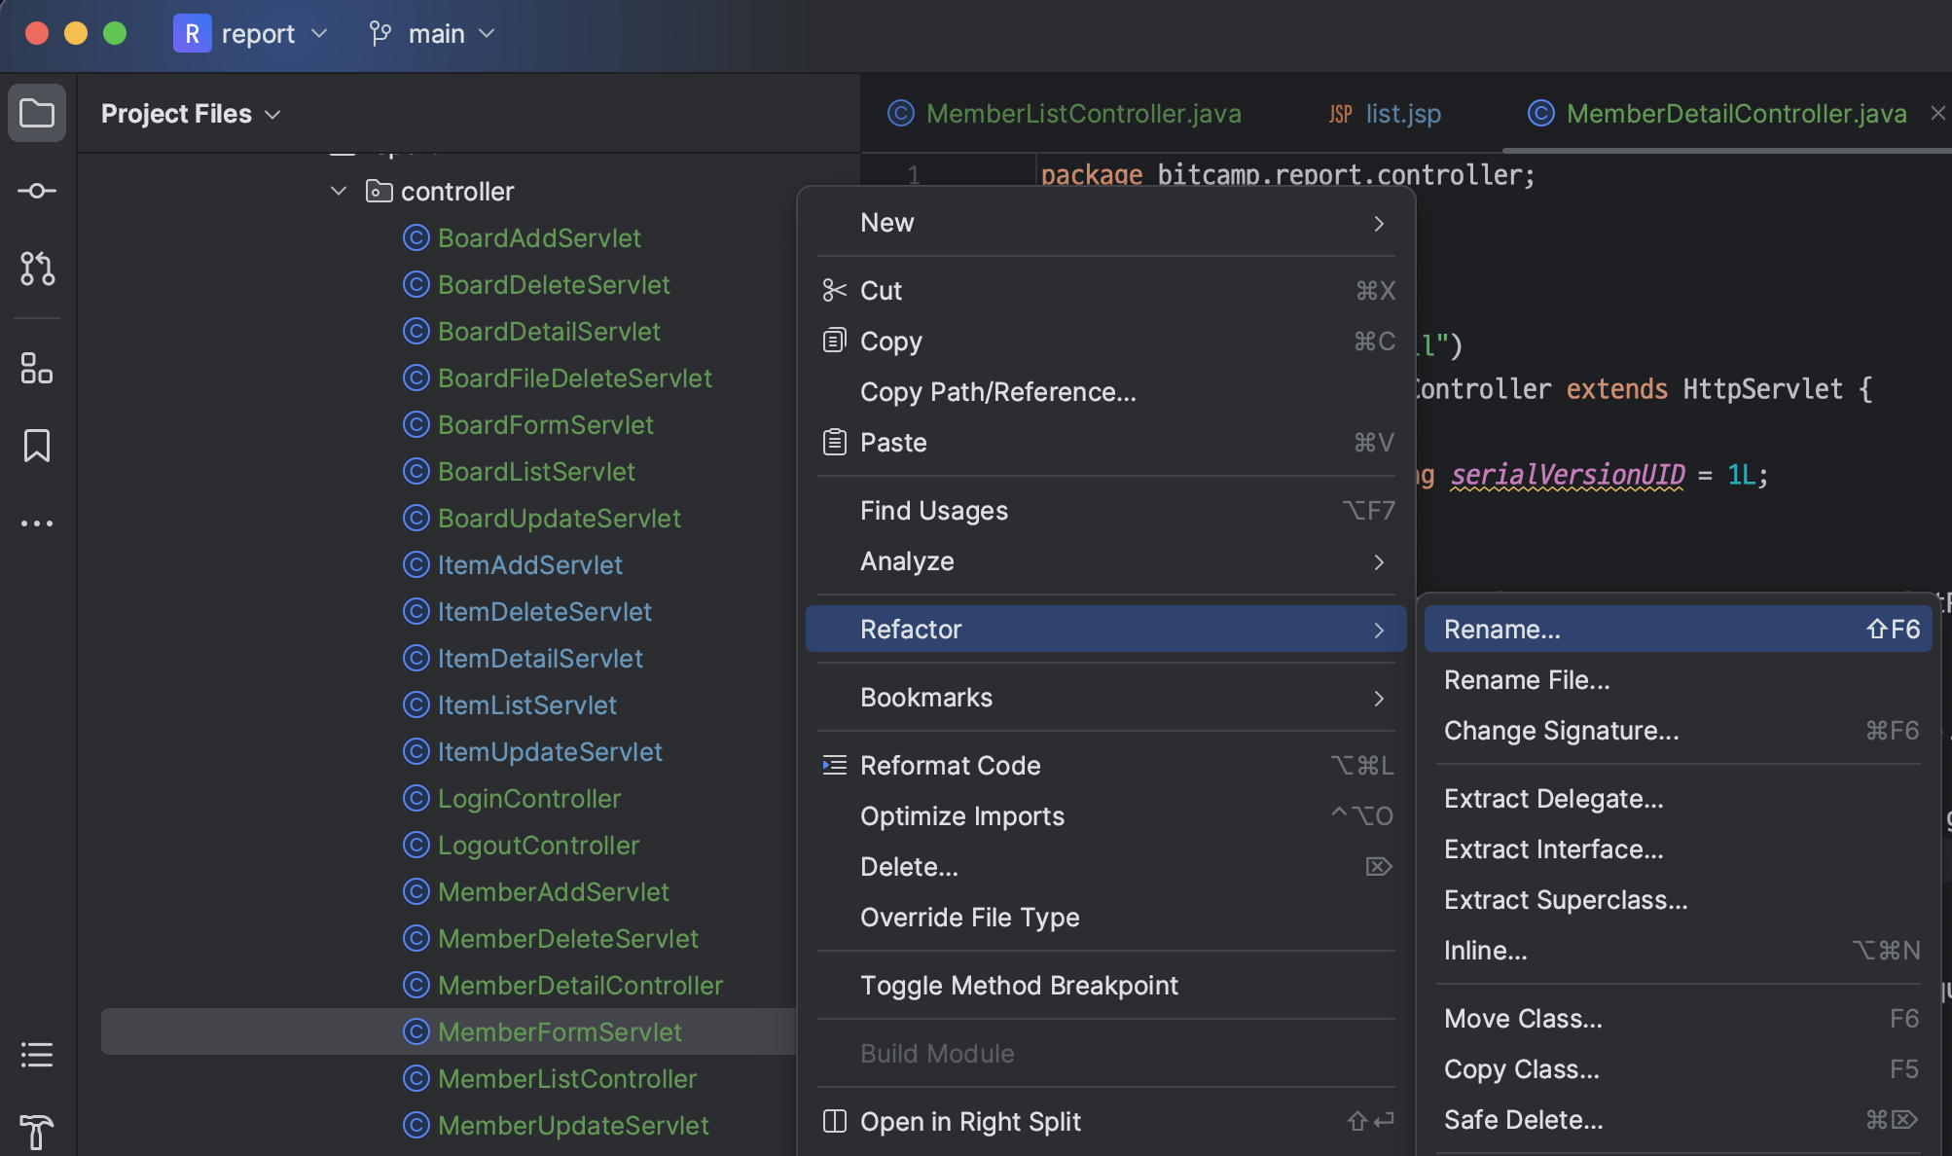Select LoginController in the project tree
1952x1156 pixels.
[528, 799]
